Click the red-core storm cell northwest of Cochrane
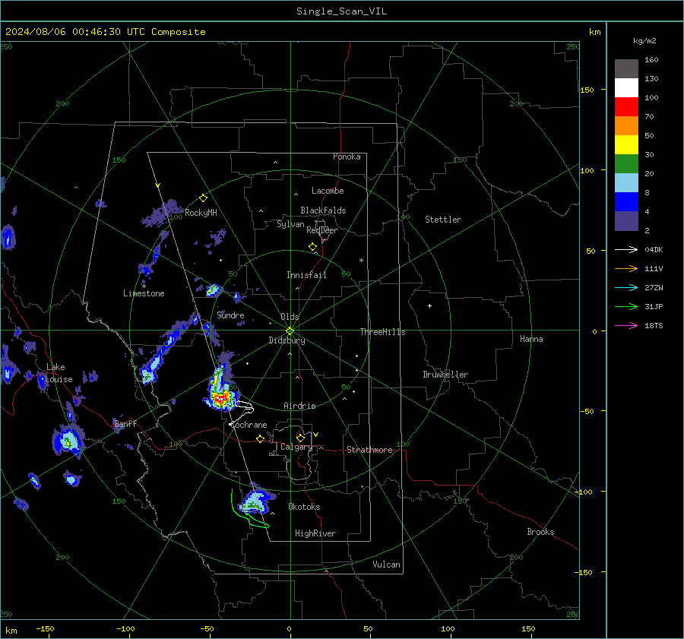Viewport: 684px width, 639px height. [x=221, y=398]
